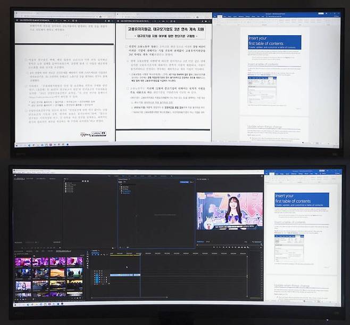This screenshot has width=350, height=325.
Task: Switch to View tab in lower monitor Word
Action: (x=312, y=174)
